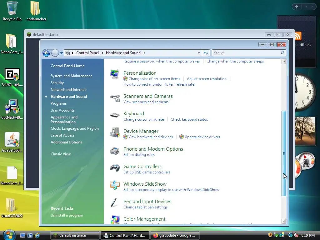Viewport: 320px width, 240px height.
Task: Open the Windows SideShow icon
Action: (x=115, y=185)
